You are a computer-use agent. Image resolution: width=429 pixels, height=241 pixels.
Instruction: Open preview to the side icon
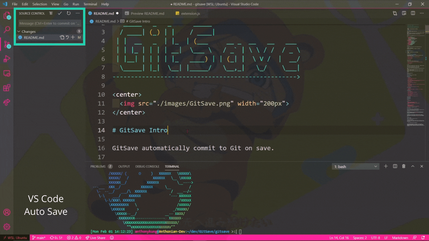[x=404, y=13]
